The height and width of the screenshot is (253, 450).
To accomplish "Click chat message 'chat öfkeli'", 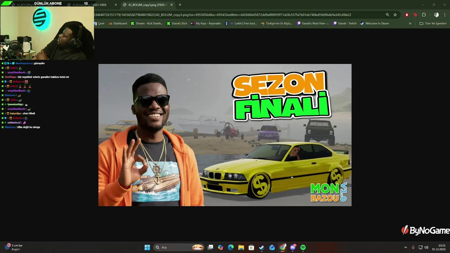I will point(28,113).
